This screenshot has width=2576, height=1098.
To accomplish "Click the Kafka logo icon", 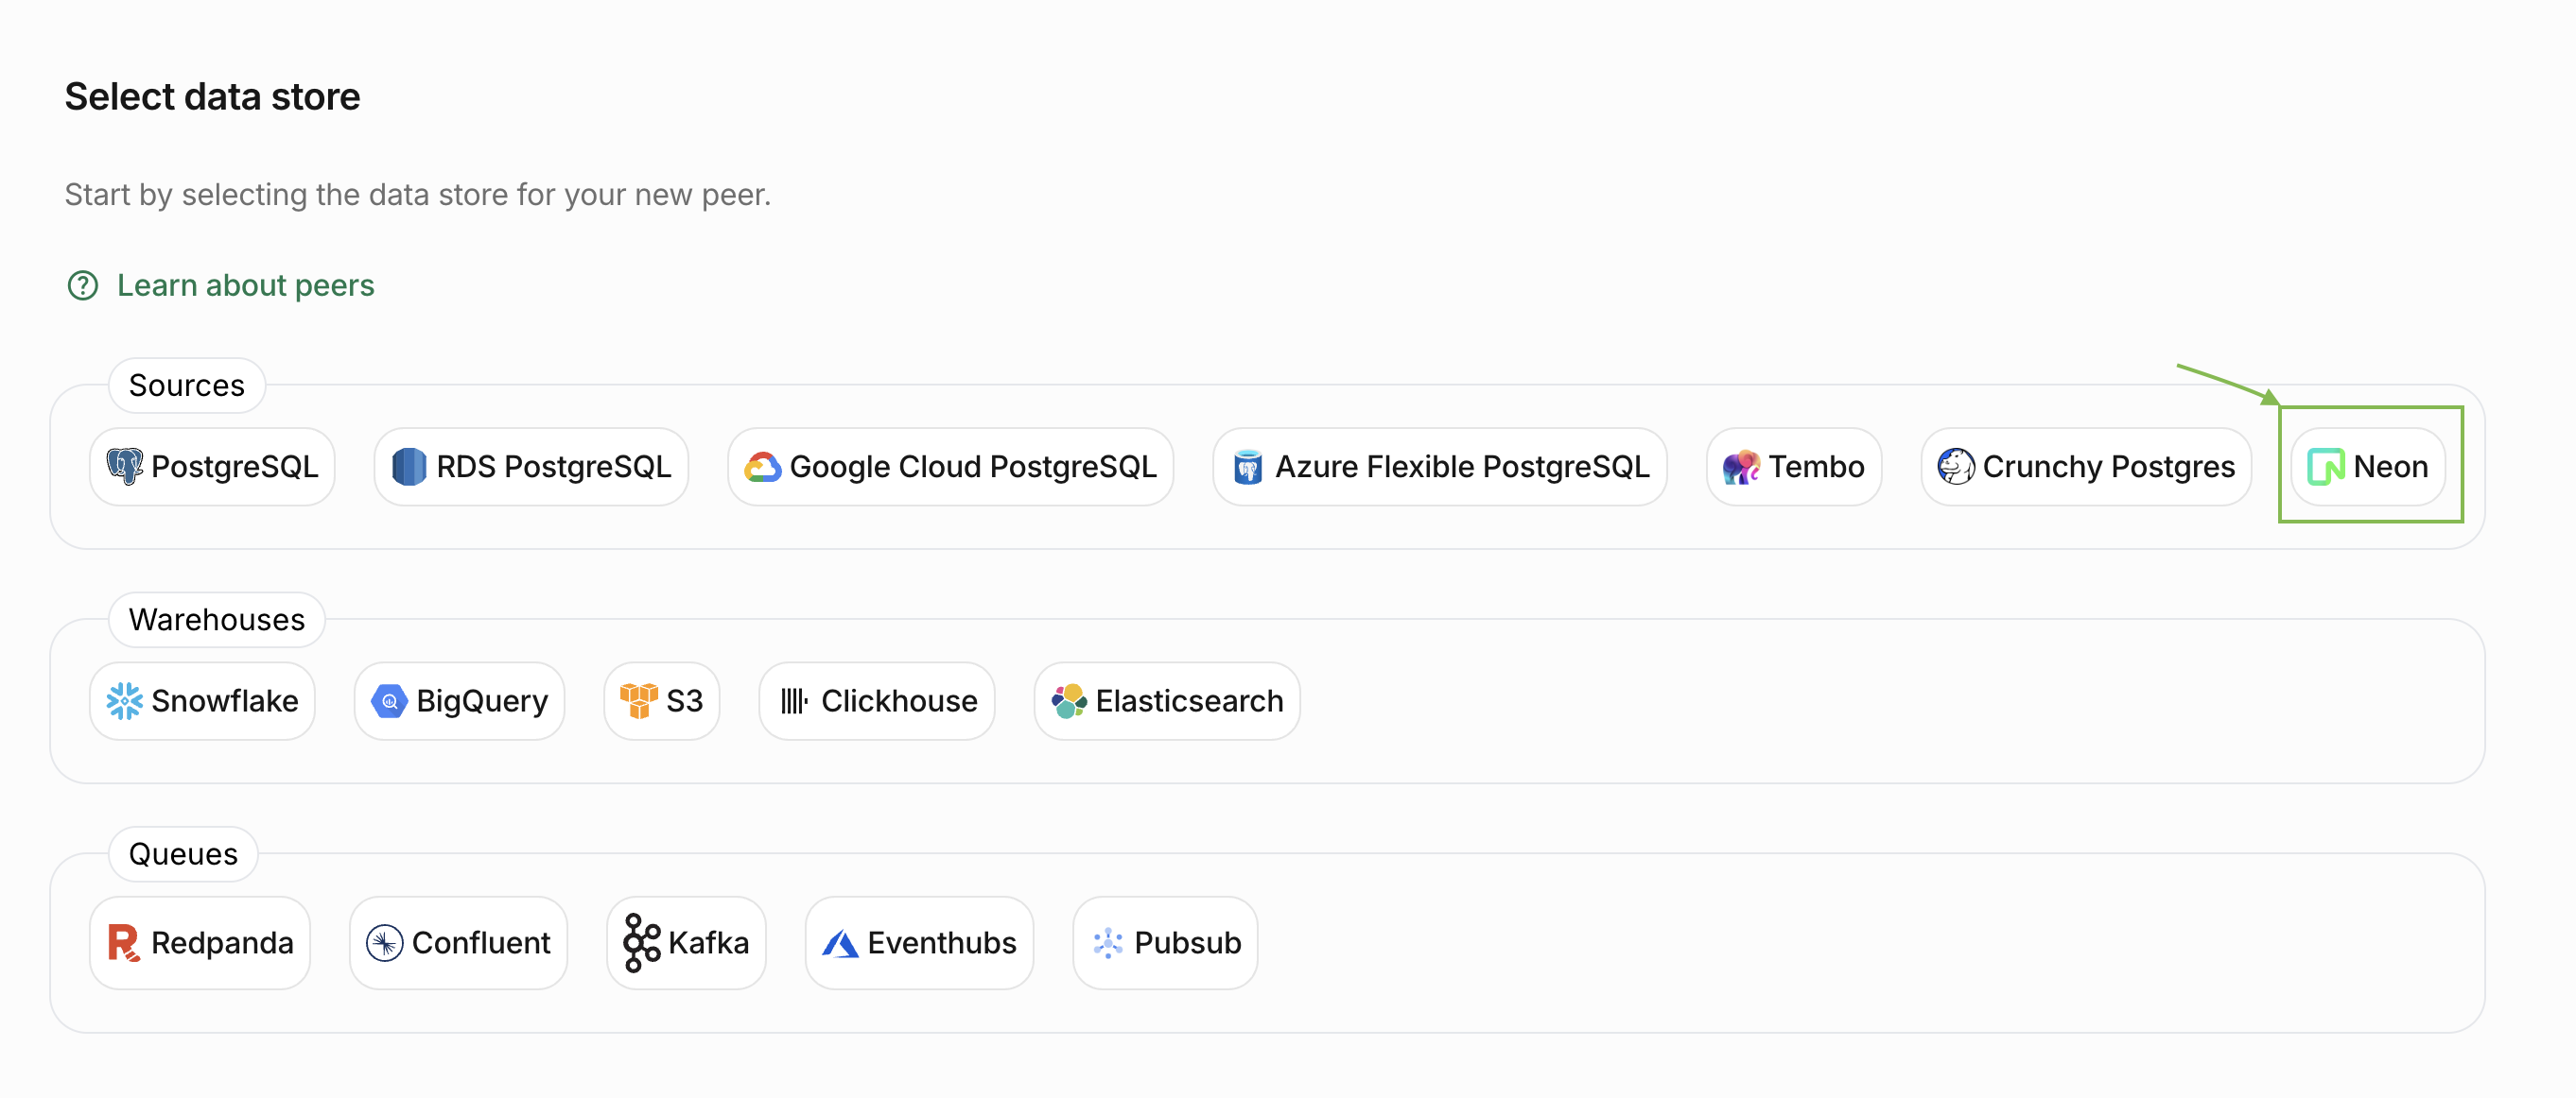I will click(641, 942).
